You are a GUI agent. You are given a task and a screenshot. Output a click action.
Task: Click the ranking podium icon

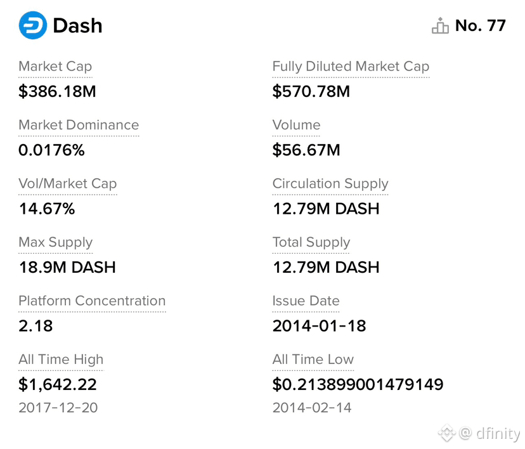[440, 25]
